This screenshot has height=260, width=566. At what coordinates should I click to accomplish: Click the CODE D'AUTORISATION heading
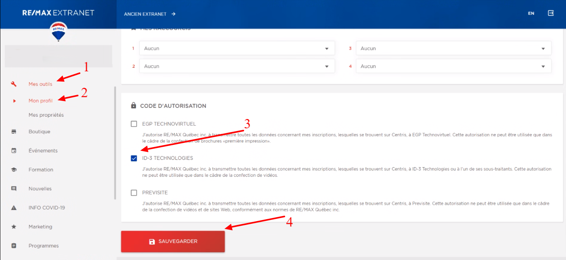tap(173, 106)
